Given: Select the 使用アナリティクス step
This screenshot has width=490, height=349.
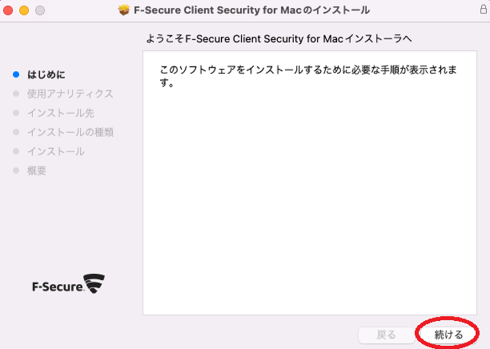Looking at the screenshot, I should (70, 93).
